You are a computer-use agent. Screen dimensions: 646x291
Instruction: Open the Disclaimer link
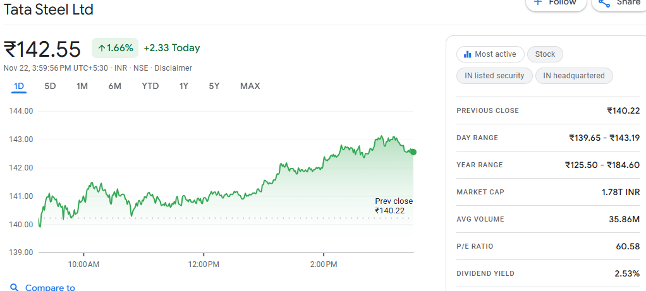click(173, 68)
